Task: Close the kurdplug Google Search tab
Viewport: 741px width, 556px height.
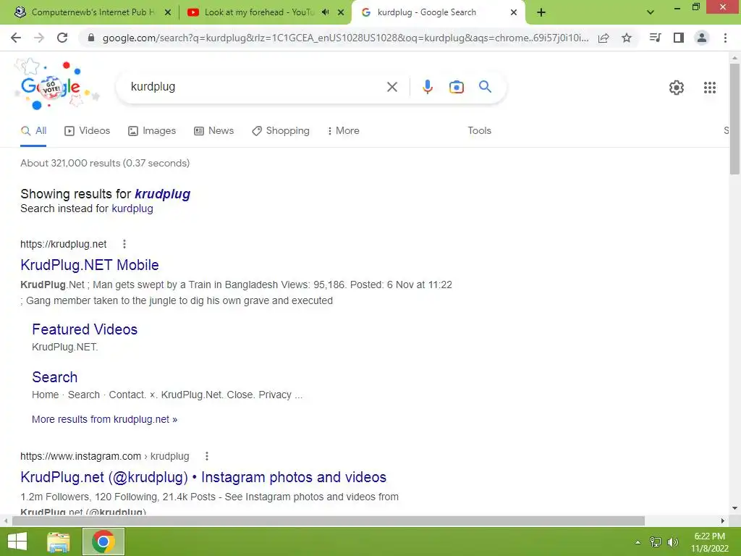Action: pos(514,12)
